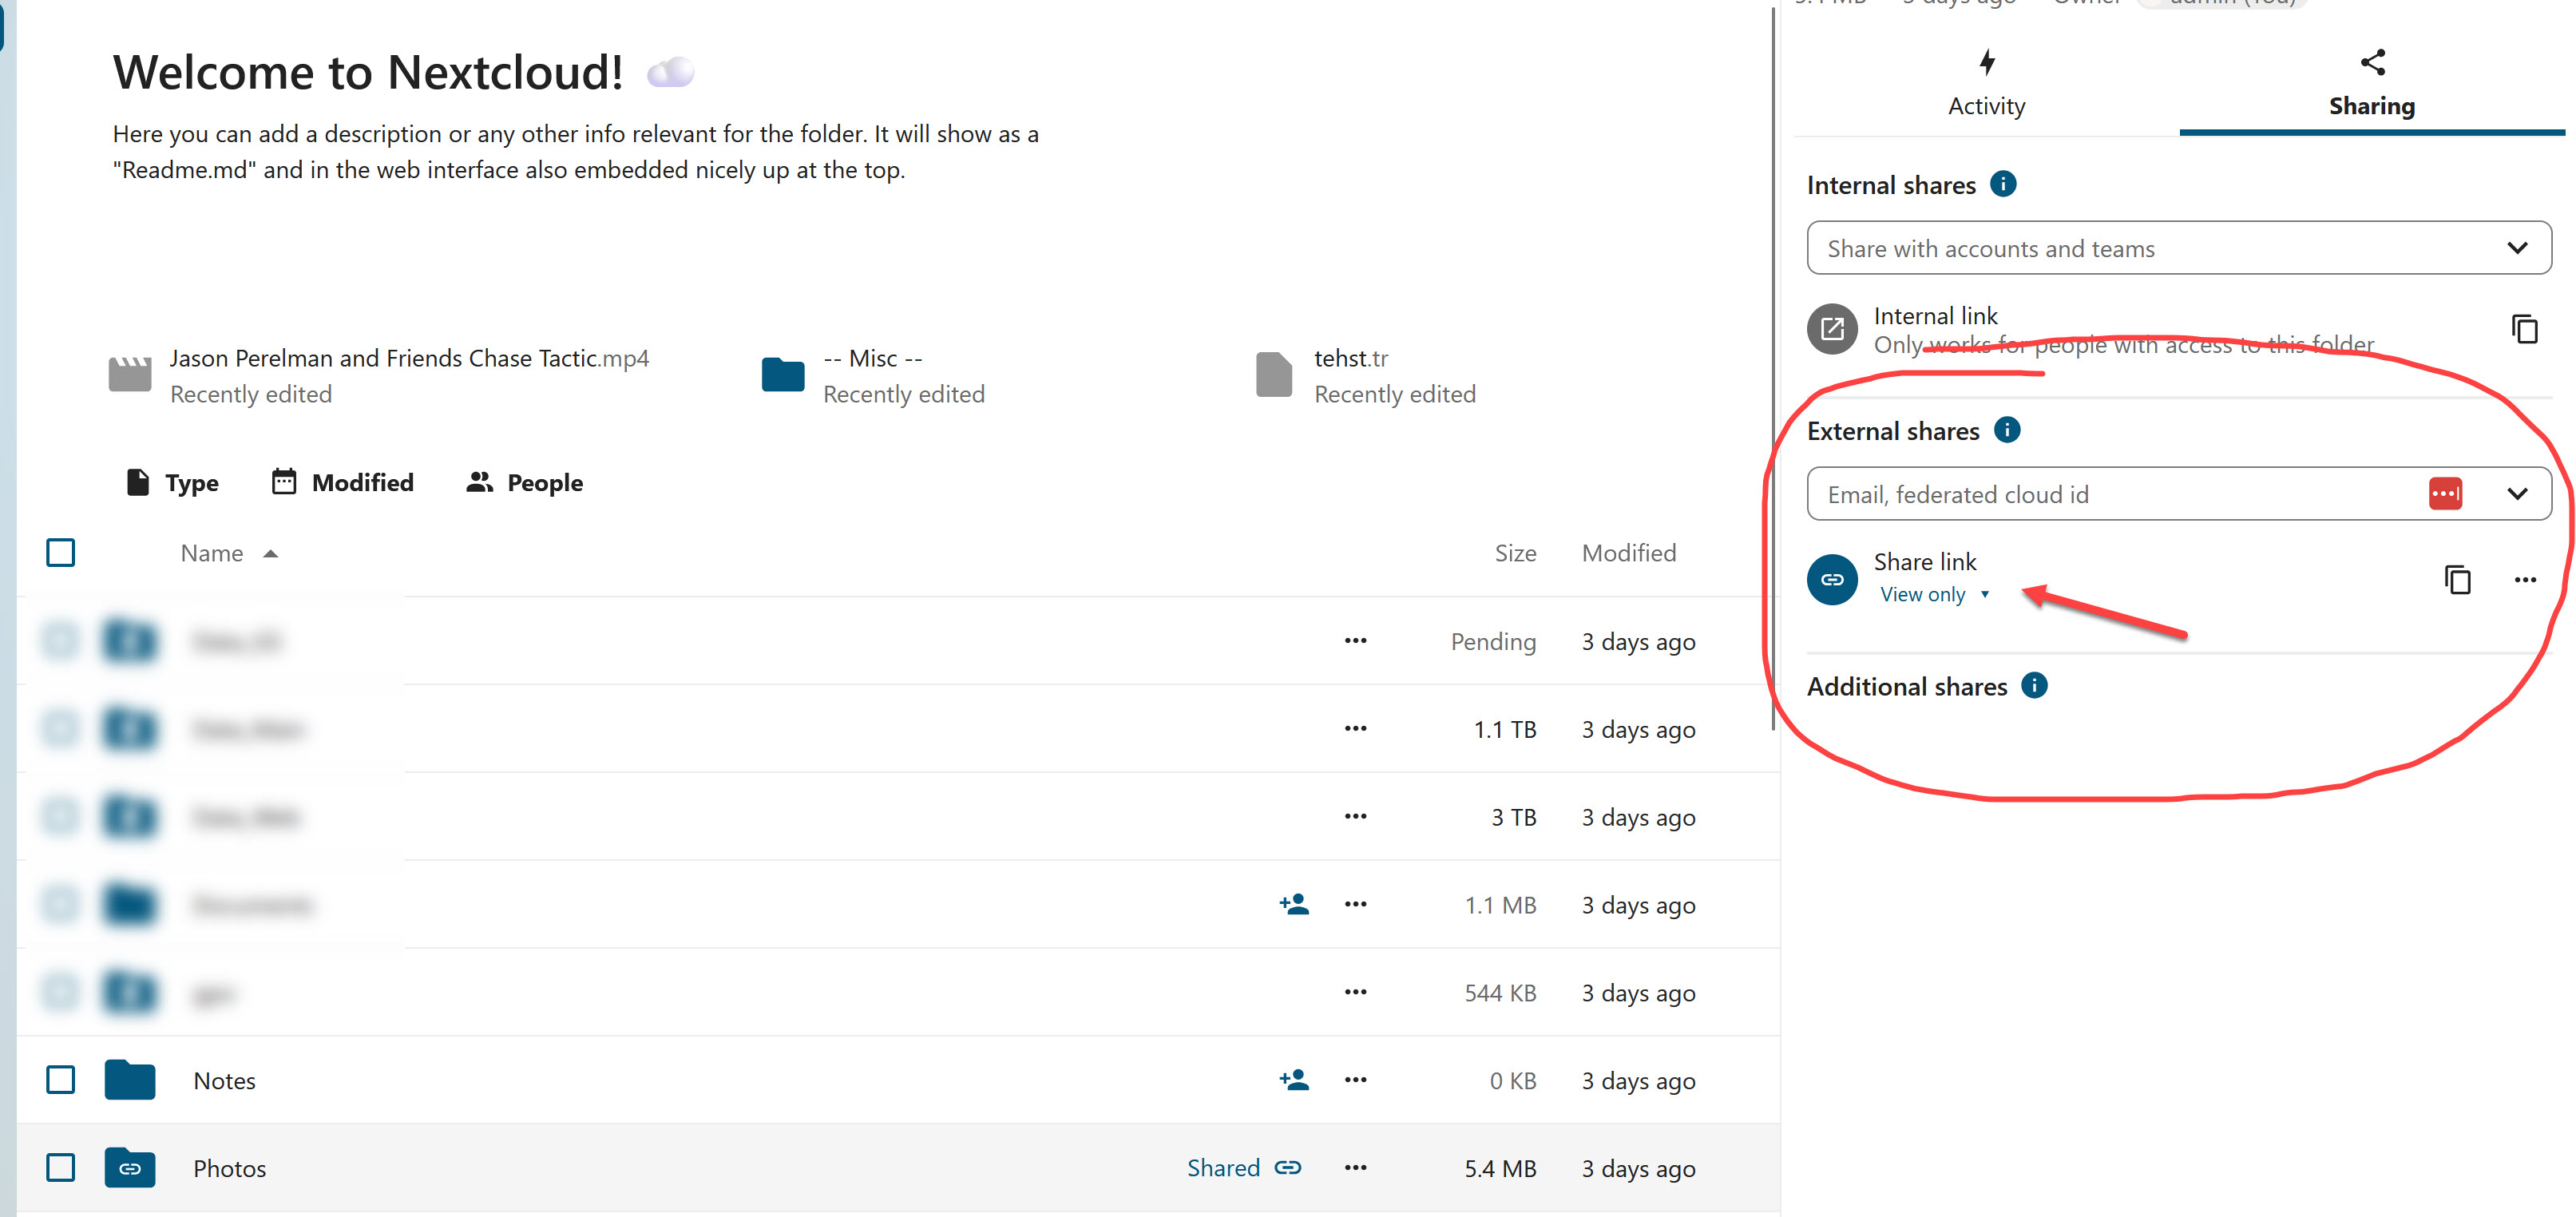Image resolution: width=2576 pixels, height=1217 pixels.
Task: Sort files by Size column
Action: (1515, 553)
